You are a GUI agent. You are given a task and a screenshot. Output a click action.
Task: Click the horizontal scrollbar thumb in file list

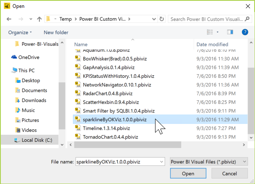(128, 145)
